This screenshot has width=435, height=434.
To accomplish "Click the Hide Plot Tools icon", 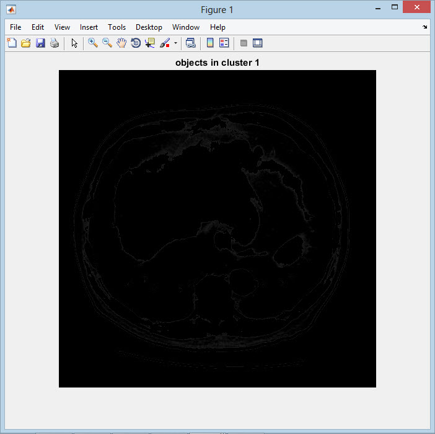I will pyautogui.click(x=244, y=43).
